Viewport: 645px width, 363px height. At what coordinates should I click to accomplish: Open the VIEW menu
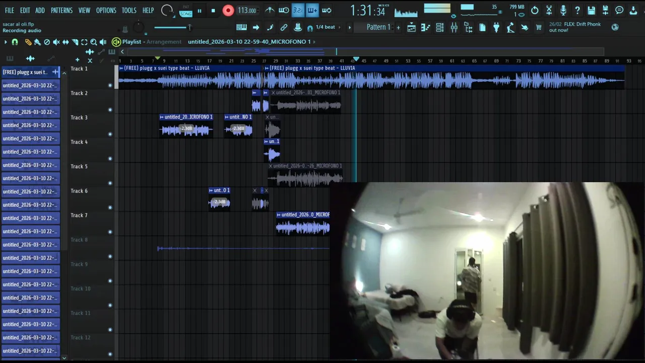click(84, 10)
